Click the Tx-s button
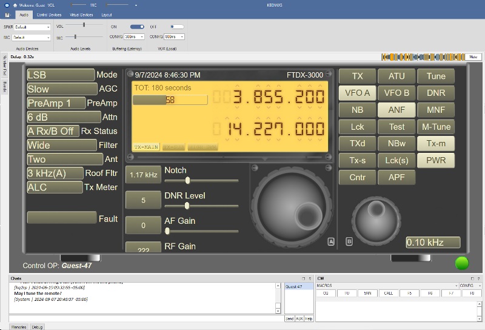 (357, 160)
